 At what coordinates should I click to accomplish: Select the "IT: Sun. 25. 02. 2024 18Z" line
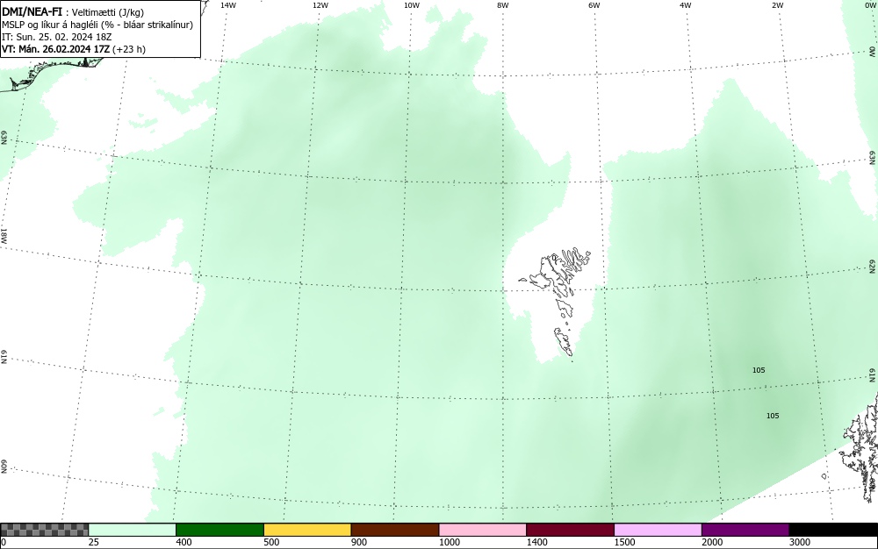click(56, 37)
